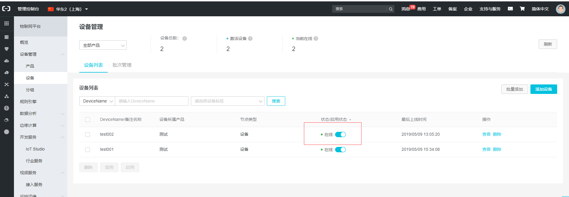Switch to the 批次管理 tab
569x197 pixels.
point(122,65)
